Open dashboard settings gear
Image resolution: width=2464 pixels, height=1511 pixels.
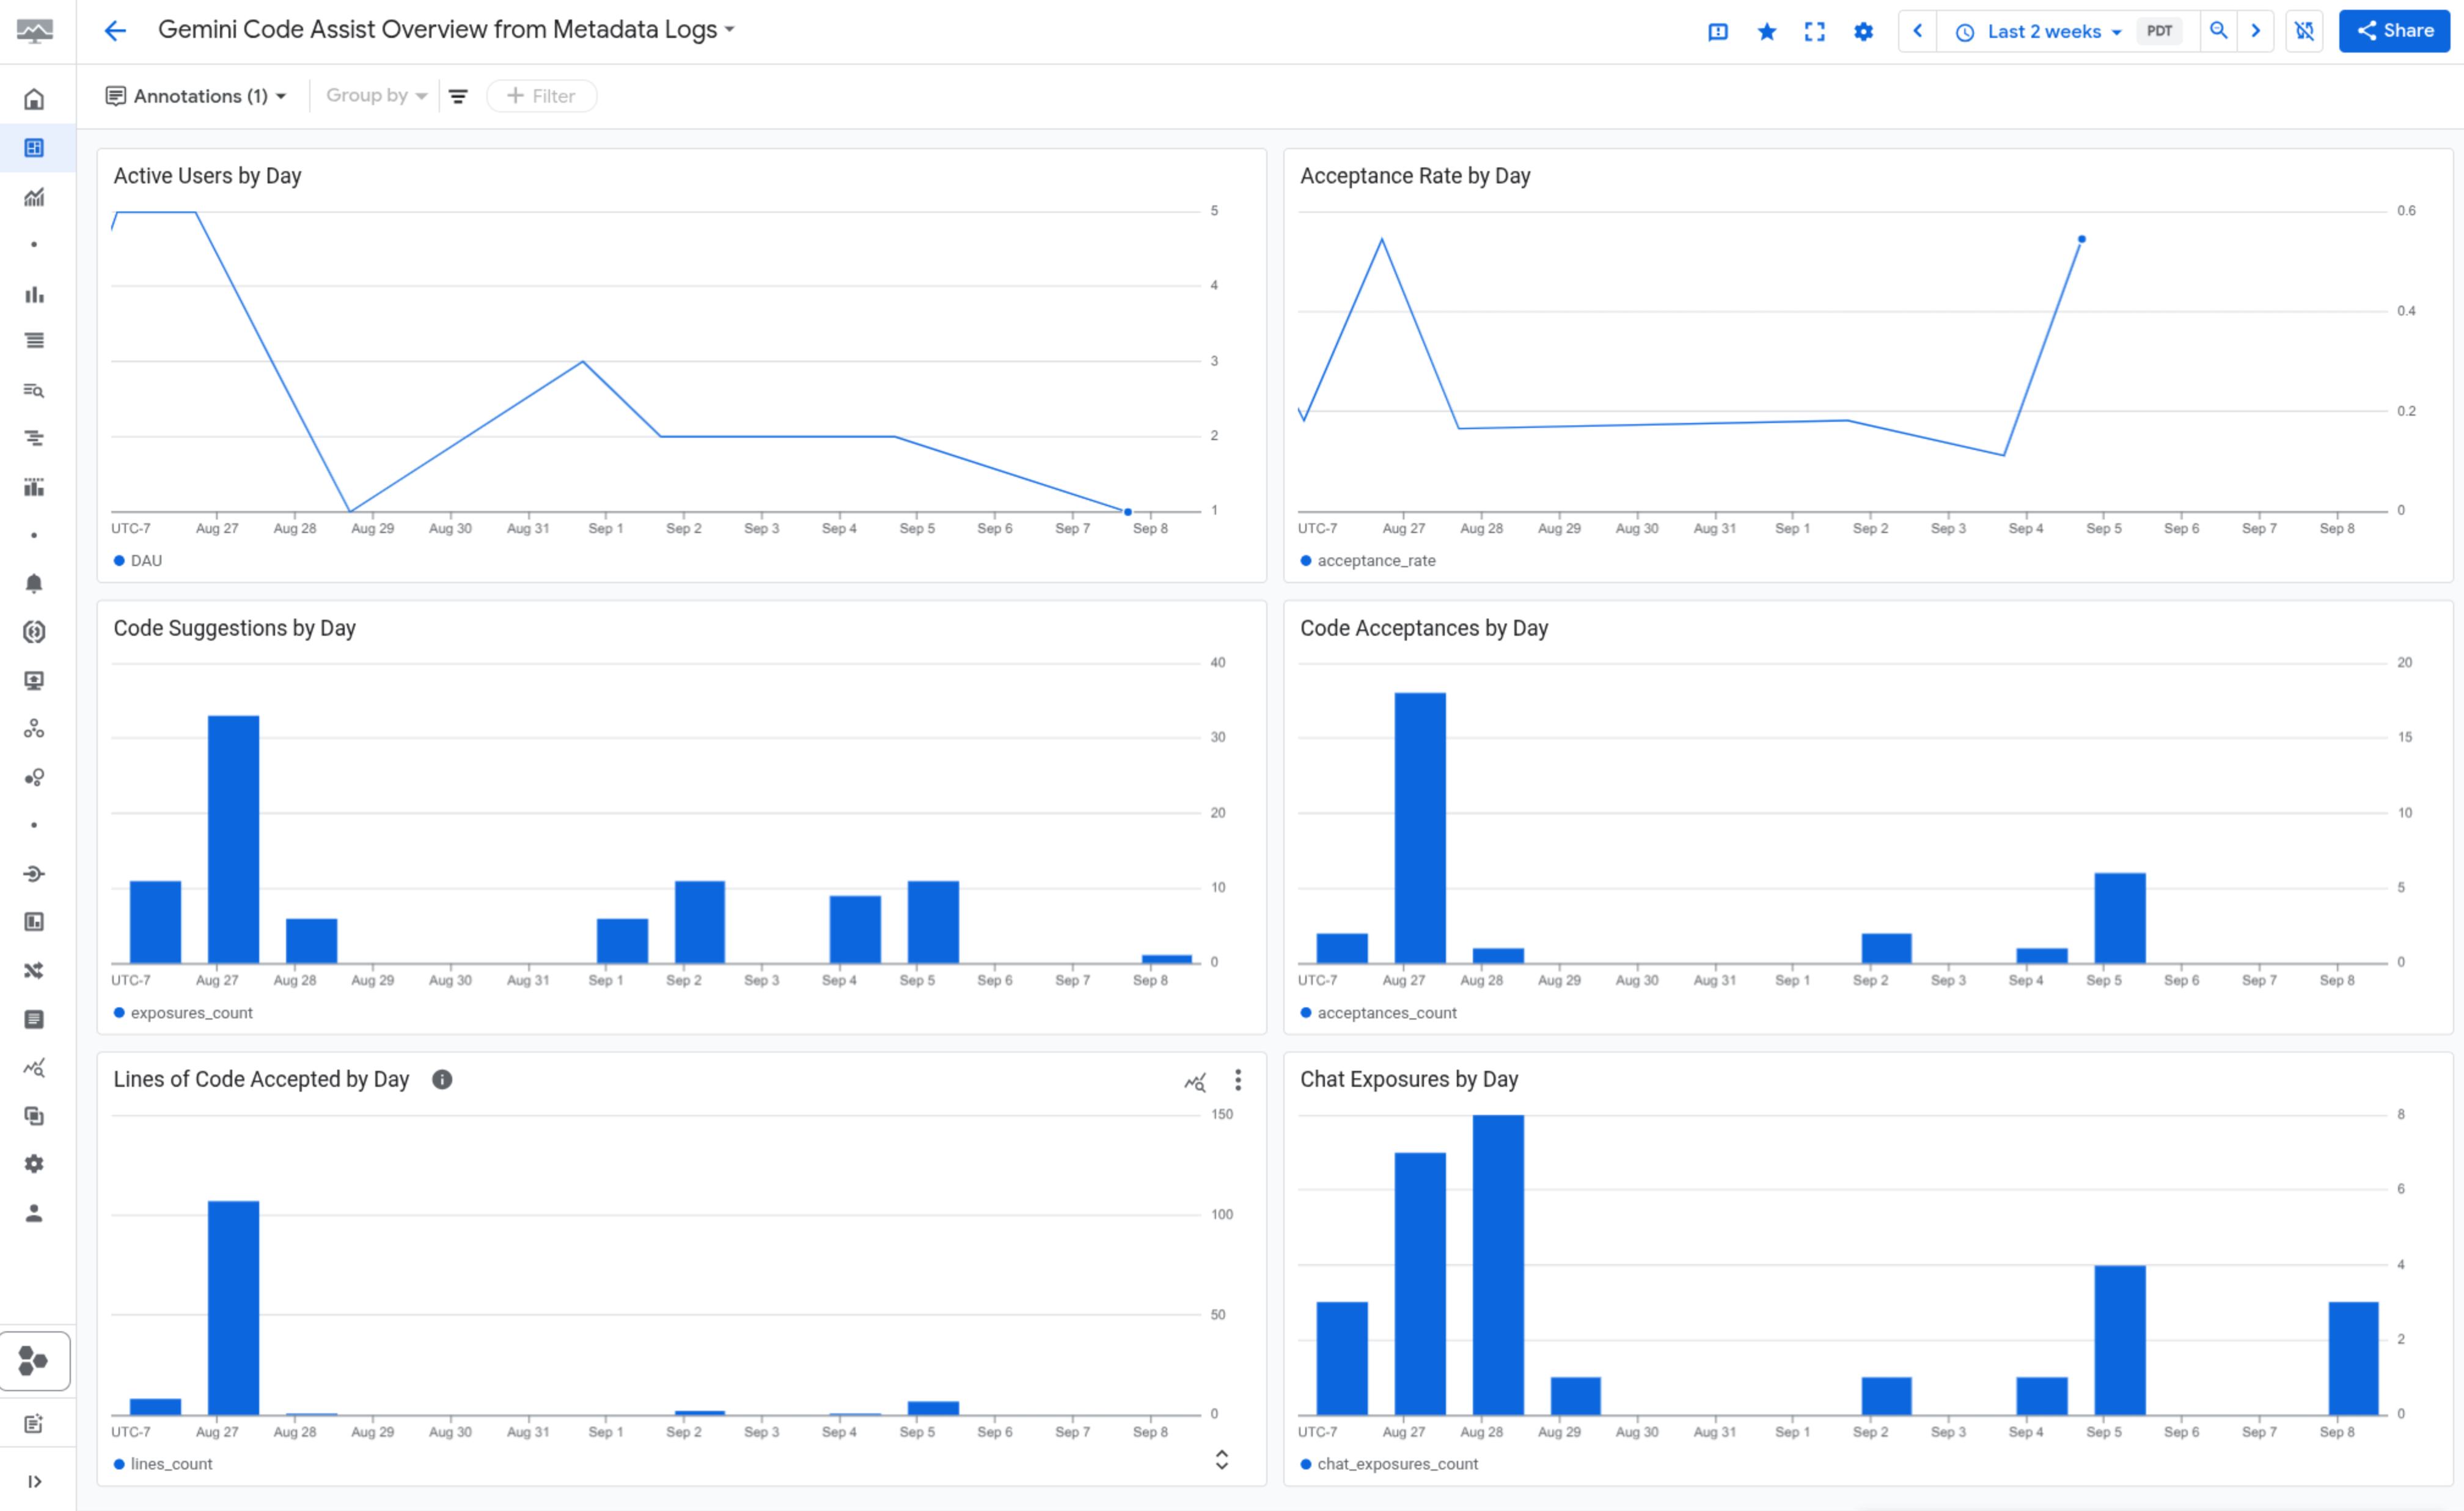pos(1863,31)
